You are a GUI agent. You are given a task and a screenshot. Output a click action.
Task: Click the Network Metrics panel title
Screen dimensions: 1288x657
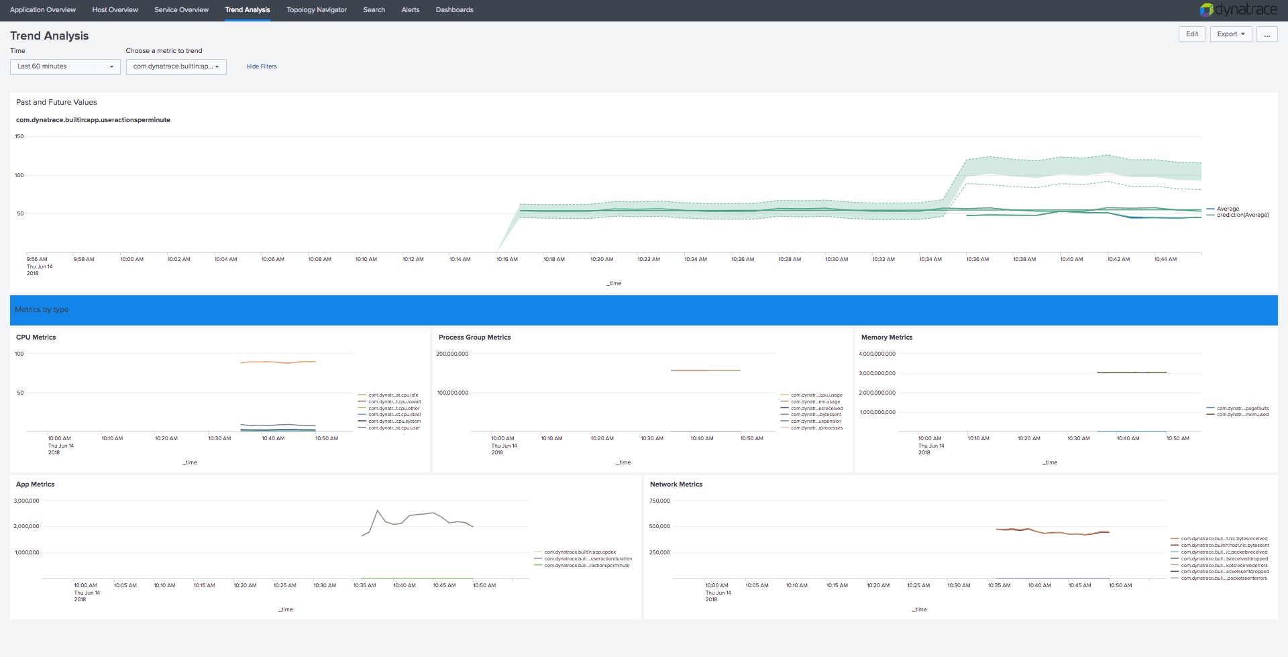point(676,485)
